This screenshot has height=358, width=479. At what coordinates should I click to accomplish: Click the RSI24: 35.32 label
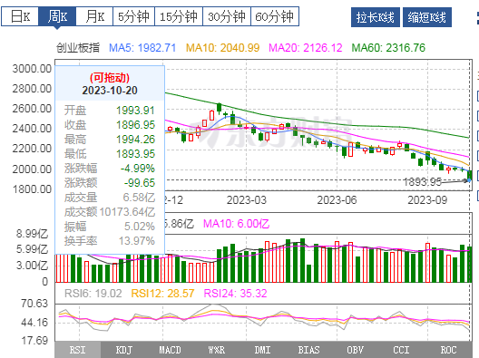point(235,294)
